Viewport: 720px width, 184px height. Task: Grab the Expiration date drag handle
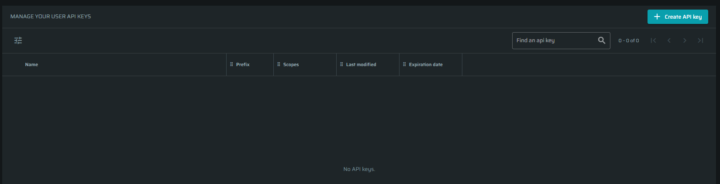pos(404,64)
